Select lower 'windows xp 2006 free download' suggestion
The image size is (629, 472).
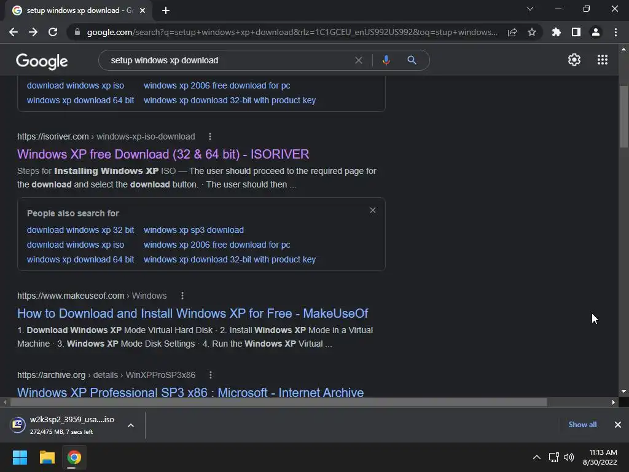point(217,245)
